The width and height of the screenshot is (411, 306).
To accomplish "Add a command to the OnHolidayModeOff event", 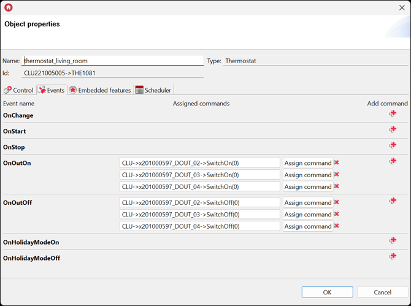I will click(x=393, y=256).
